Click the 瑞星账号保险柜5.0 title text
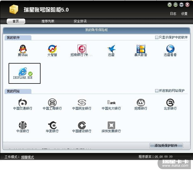 point(46,10)
